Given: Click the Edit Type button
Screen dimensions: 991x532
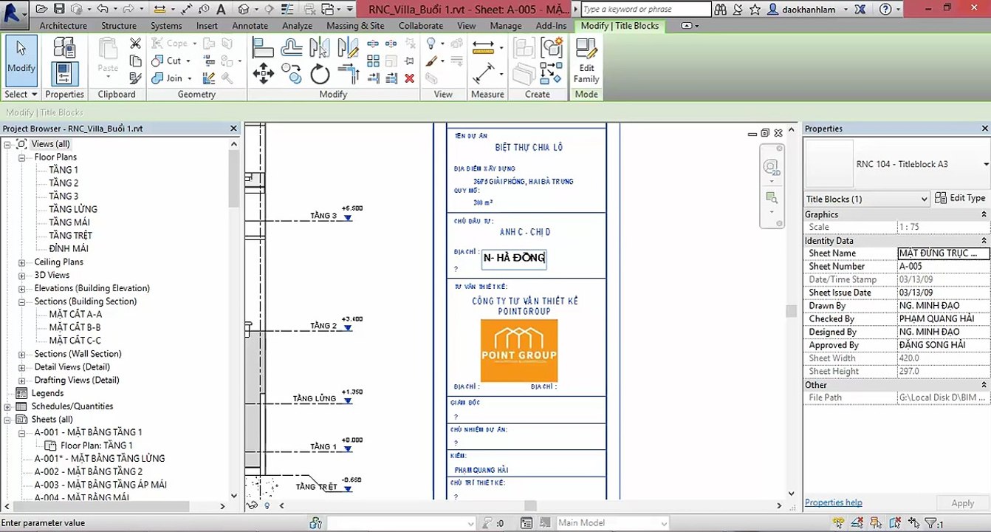Looking at the screenshot, I should pos(960,198).
